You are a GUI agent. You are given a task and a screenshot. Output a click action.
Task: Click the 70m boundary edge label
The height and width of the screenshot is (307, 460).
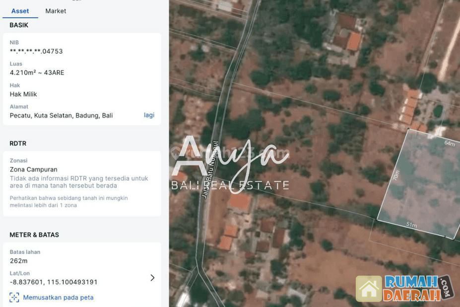coord(395,176)
